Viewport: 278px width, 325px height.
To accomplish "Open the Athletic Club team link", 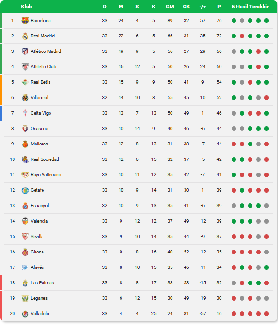I will [x=43, y=67].
